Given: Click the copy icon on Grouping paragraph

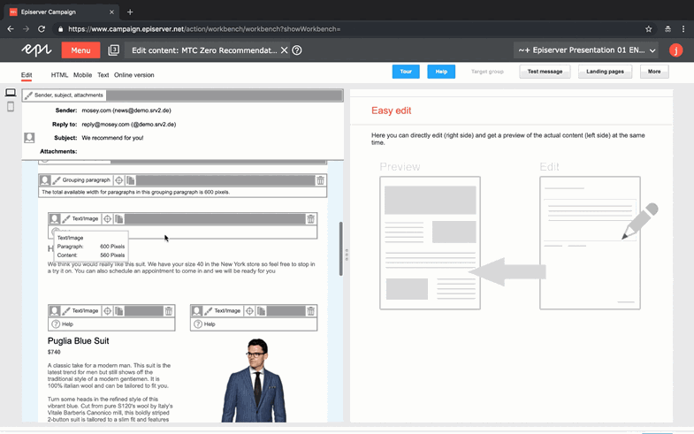Looking at the screenshot, I should pyautogui.click(x=131, y=180).
